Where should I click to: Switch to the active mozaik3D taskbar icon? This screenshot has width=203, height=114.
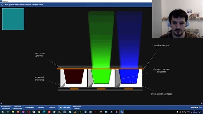[x=122, y=112]
